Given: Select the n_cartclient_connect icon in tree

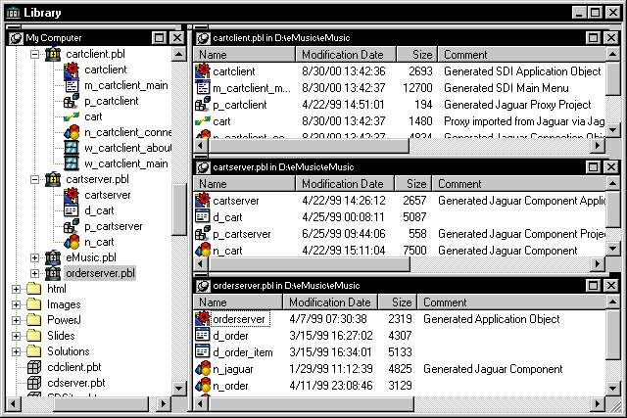Looking at the screenshot, I should [72, 132].
